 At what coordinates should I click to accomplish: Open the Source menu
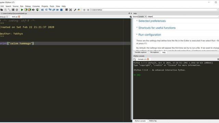[x=15, y=6]
